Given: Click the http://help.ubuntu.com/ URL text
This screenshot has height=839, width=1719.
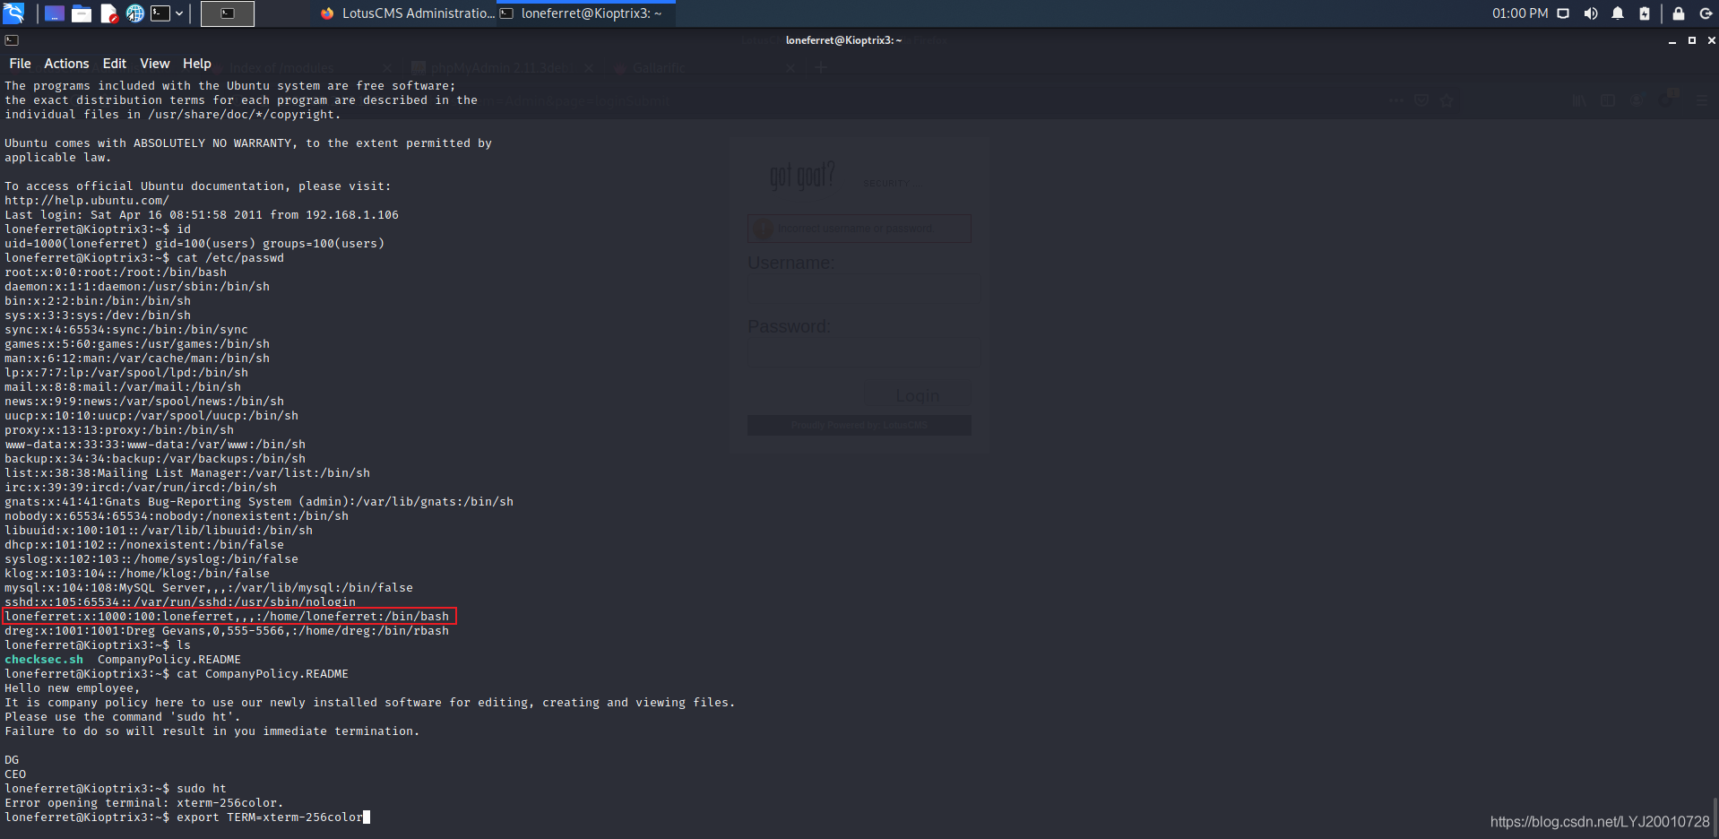Looking at the screenshot, I should tap(87, 201).
